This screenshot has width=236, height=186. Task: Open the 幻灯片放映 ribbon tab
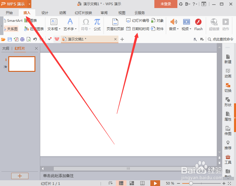(x=83, y=13)
